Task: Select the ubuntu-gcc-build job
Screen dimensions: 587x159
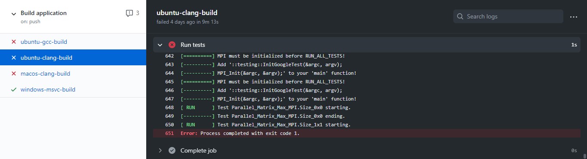Action: (44, 42)
